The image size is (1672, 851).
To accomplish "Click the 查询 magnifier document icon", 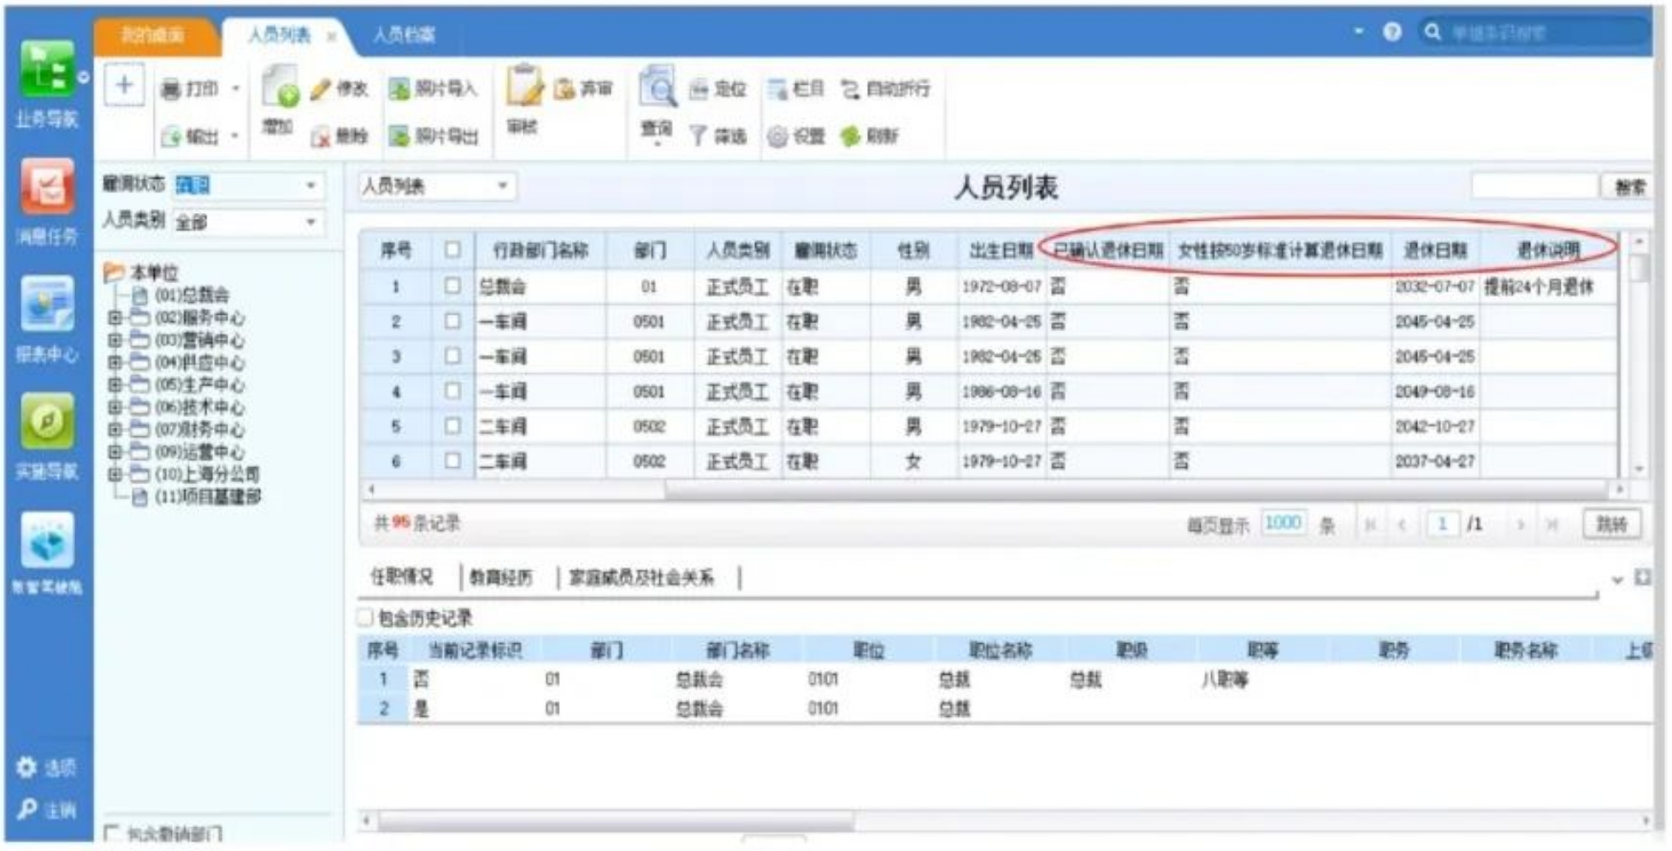I will coord(658,86).
